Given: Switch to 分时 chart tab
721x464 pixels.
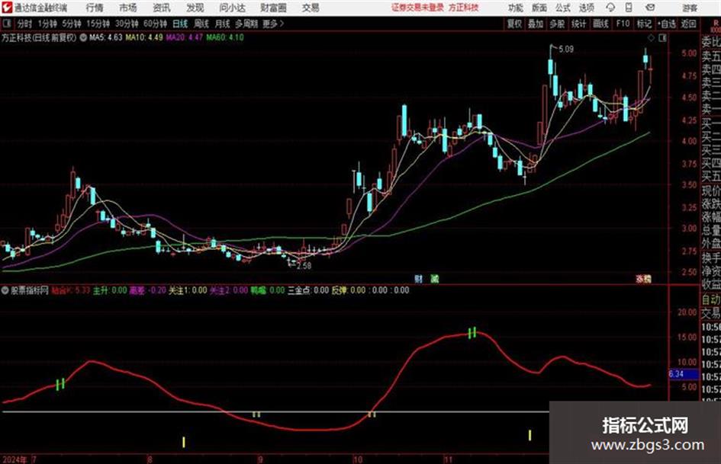Looking at the screenshot, I should tap(25, 24).
